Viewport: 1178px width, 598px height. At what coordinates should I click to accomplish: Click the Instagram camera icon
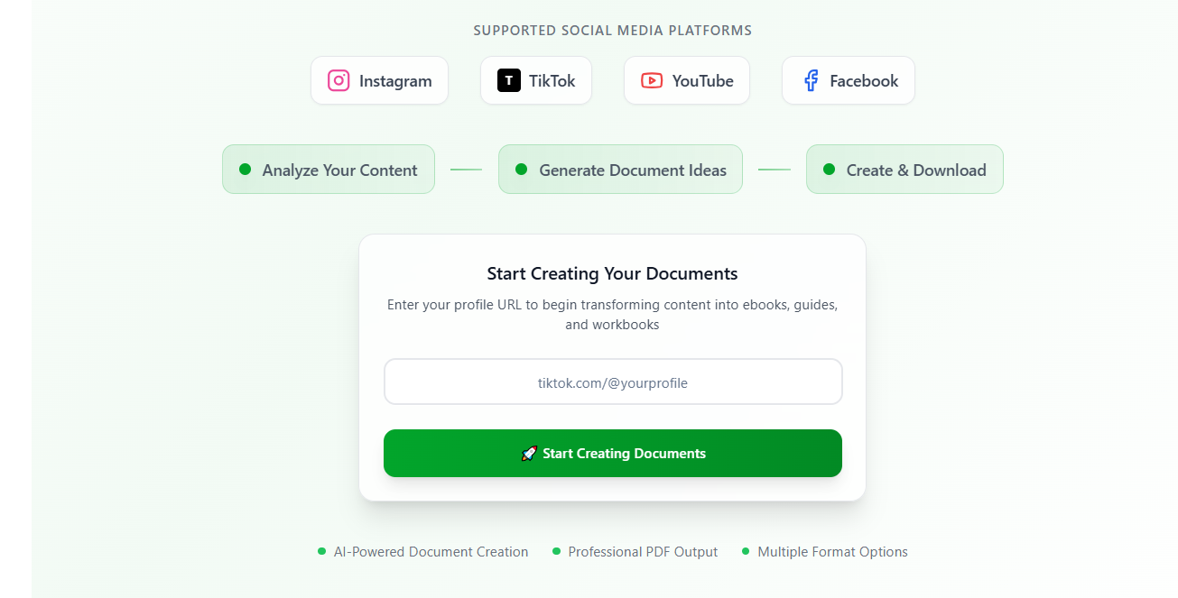[339, 80]
